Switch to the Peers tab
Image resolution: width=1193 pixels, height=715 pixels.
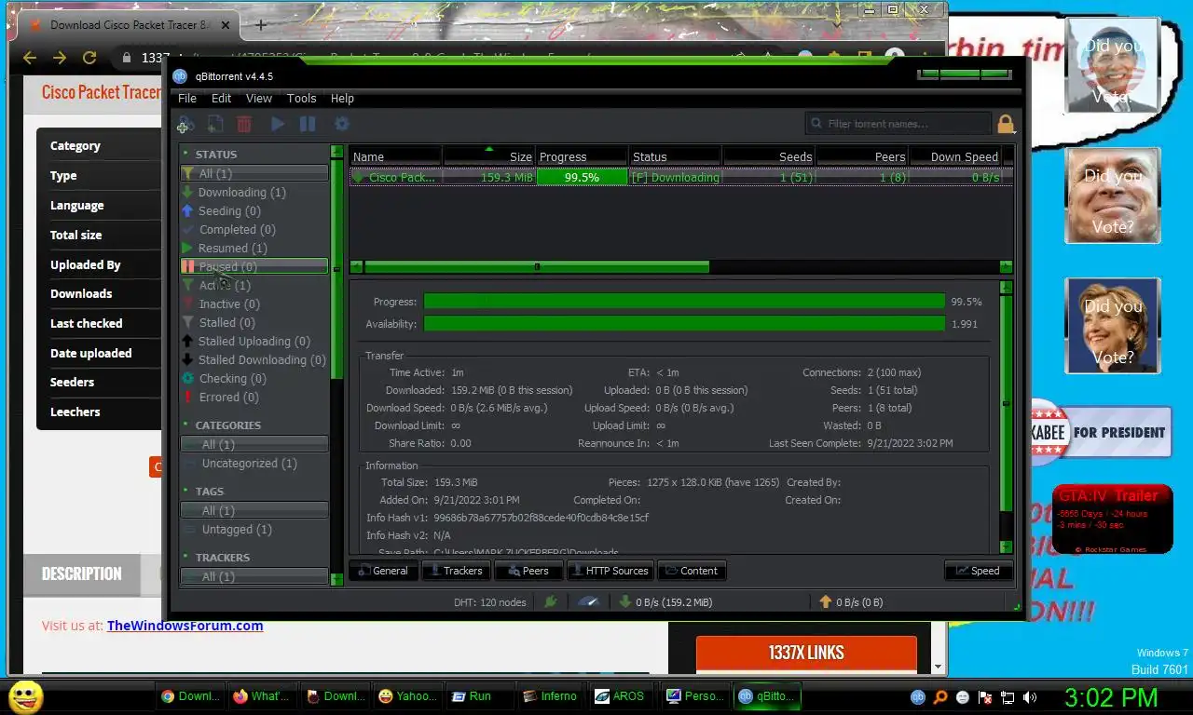coord(528,571)
